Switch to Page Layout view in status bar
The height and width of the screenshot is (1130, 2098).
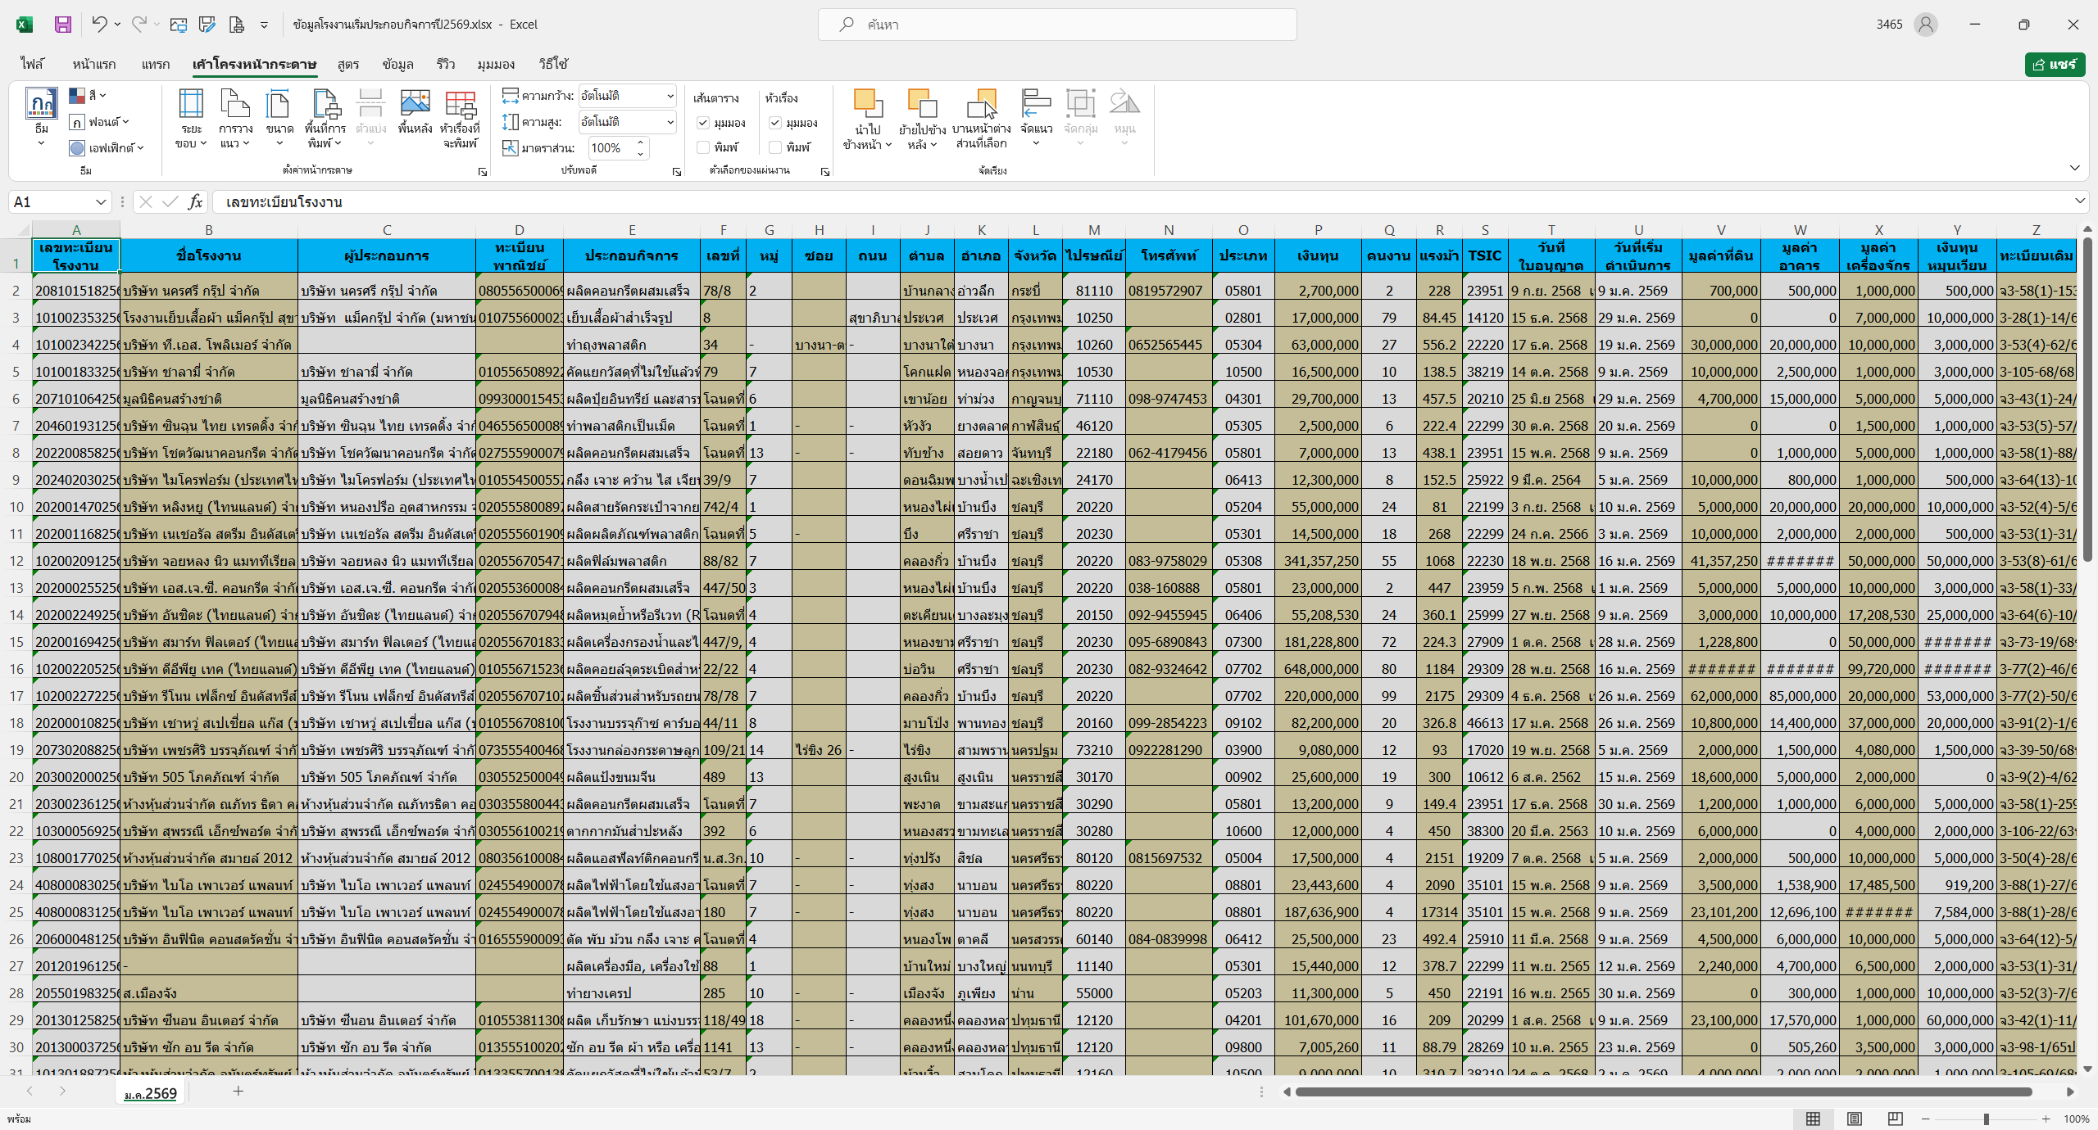[x=1855, y=1119]
